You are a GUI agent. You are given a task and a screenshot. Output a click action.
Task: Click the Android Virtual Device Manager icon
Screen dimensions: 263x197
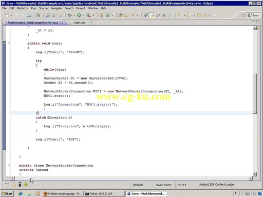(48, 15)
